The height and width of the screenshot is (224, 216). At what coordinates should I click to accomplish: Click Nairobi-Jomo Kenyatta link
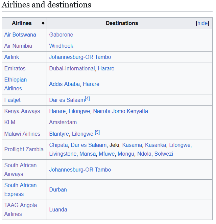(120, 111)
